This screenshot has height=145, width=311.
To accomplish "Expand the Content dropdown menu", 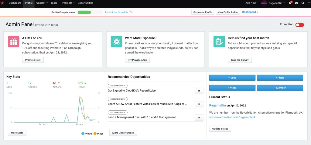I will (x=42, y=3).
